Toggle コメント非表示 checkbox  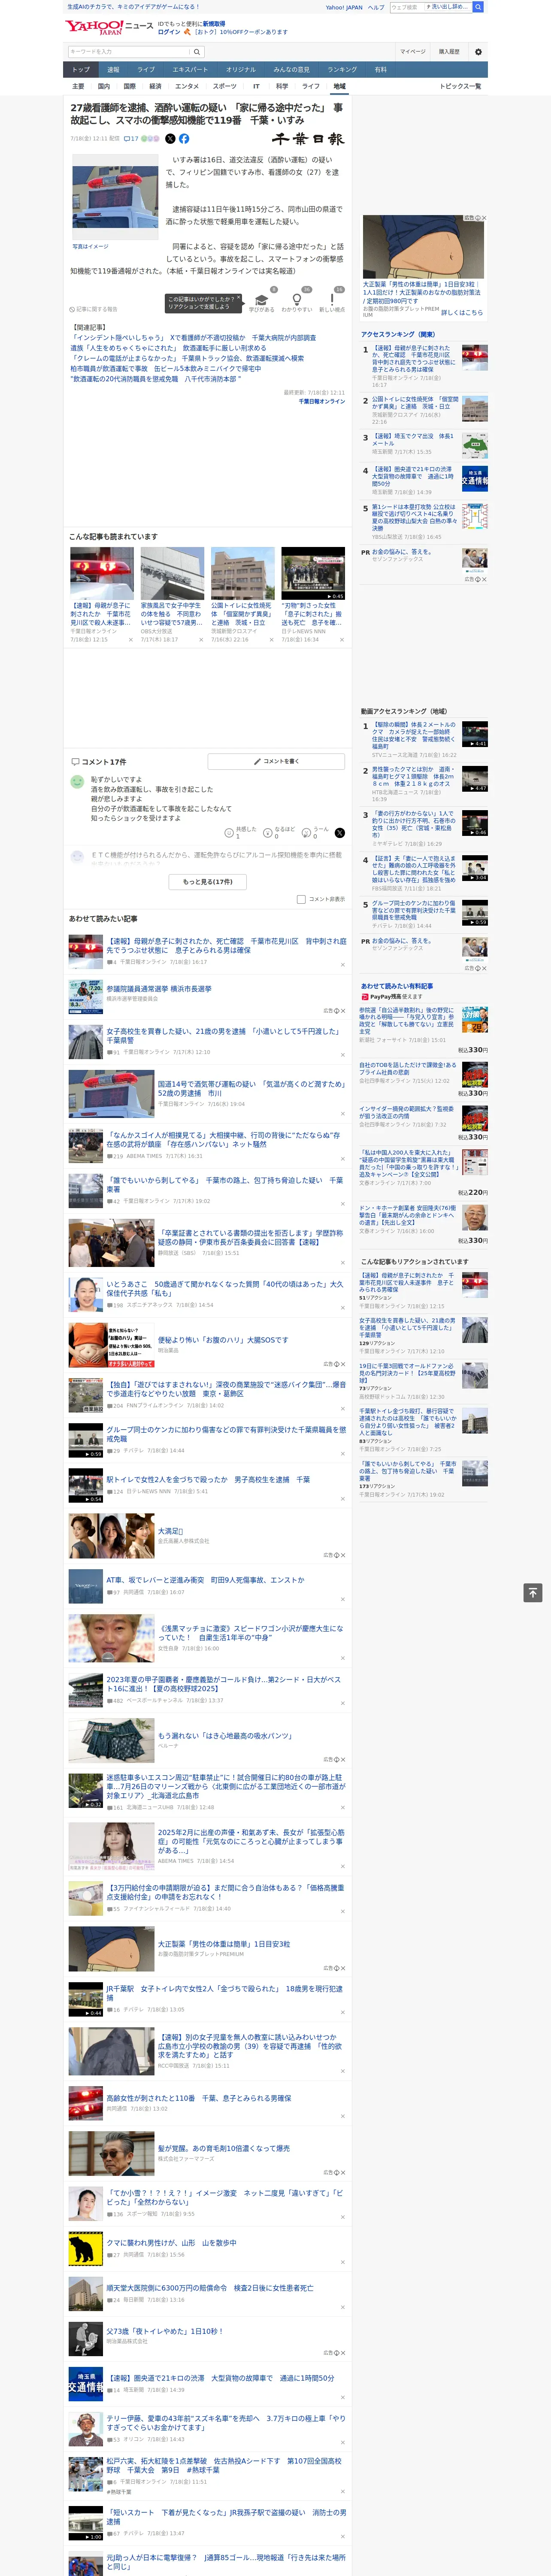pos(301,899)
